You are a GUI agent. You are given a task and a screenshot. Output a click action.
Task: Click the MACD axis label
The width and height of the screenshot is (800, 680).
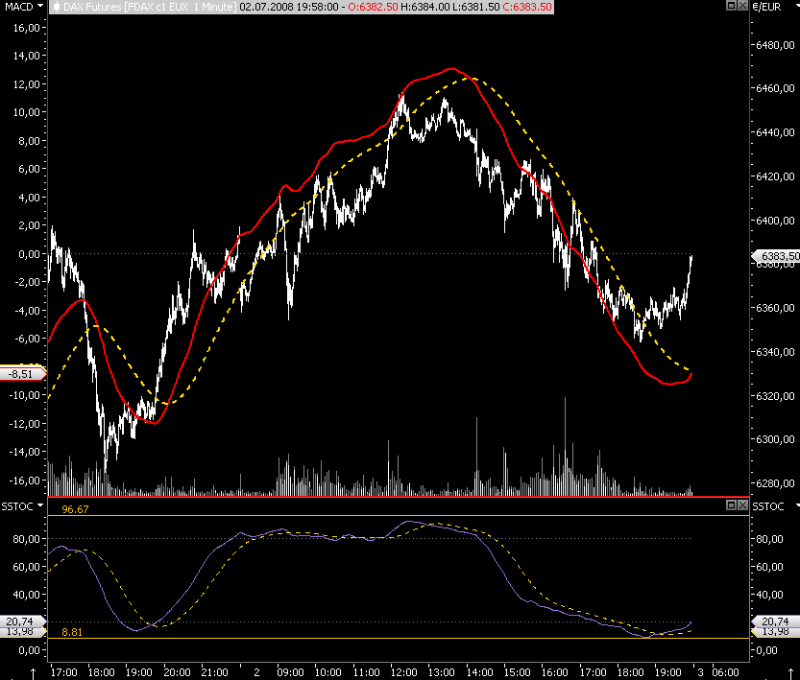[19, 7]
